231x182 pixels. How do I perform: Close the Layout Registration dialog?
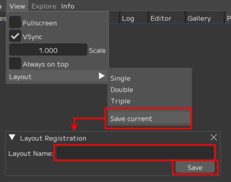tap(214, 137)
